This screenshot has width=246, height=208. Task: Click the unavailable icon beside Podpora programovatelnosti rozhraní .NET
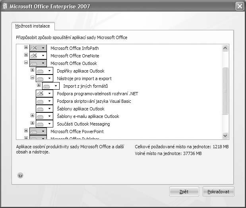(40, 94)
